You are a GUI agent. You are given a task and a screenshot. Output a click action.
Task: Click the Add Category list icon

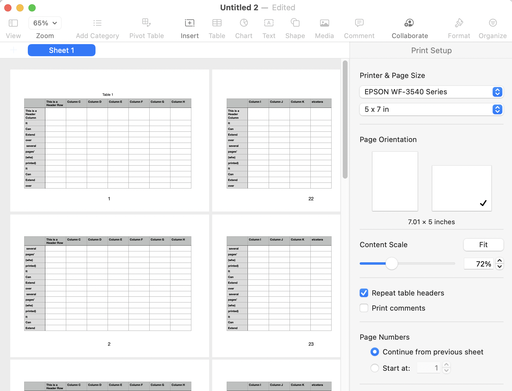tap(97, 23)
